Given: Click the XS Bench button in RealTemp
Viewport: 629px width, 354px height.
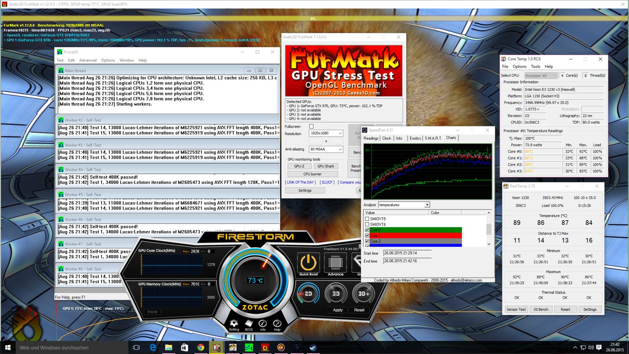Looking at the screenshot, I should point(541,309).
